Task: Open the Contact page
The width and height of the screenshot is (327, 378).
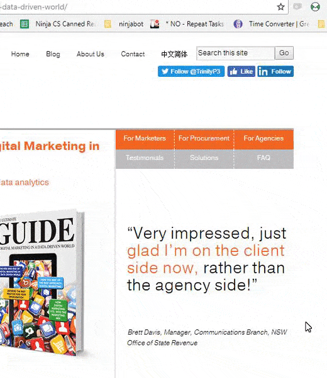Action: click(x=133, y=54)
